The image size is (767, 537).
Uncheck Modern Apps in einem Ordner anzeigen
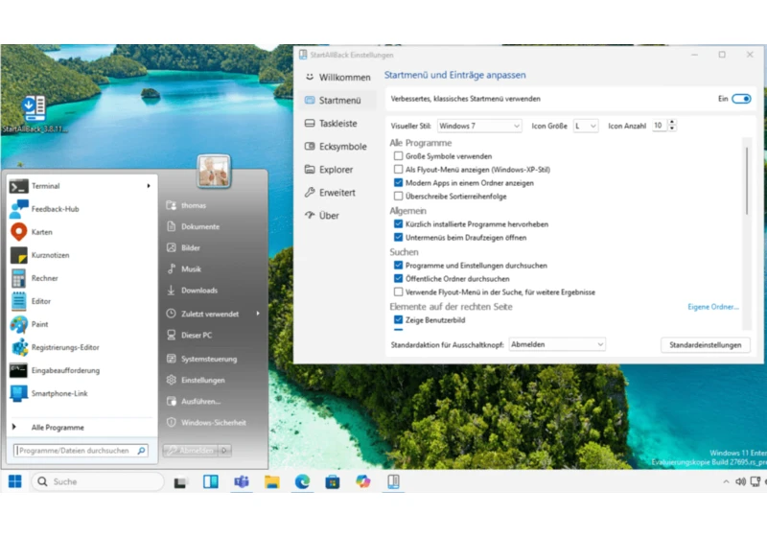click(x=398, y=183)
